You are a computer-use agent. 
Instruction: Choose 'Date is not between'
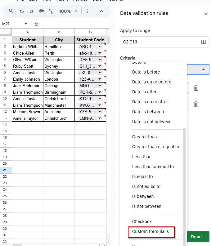tap(152, 122)
